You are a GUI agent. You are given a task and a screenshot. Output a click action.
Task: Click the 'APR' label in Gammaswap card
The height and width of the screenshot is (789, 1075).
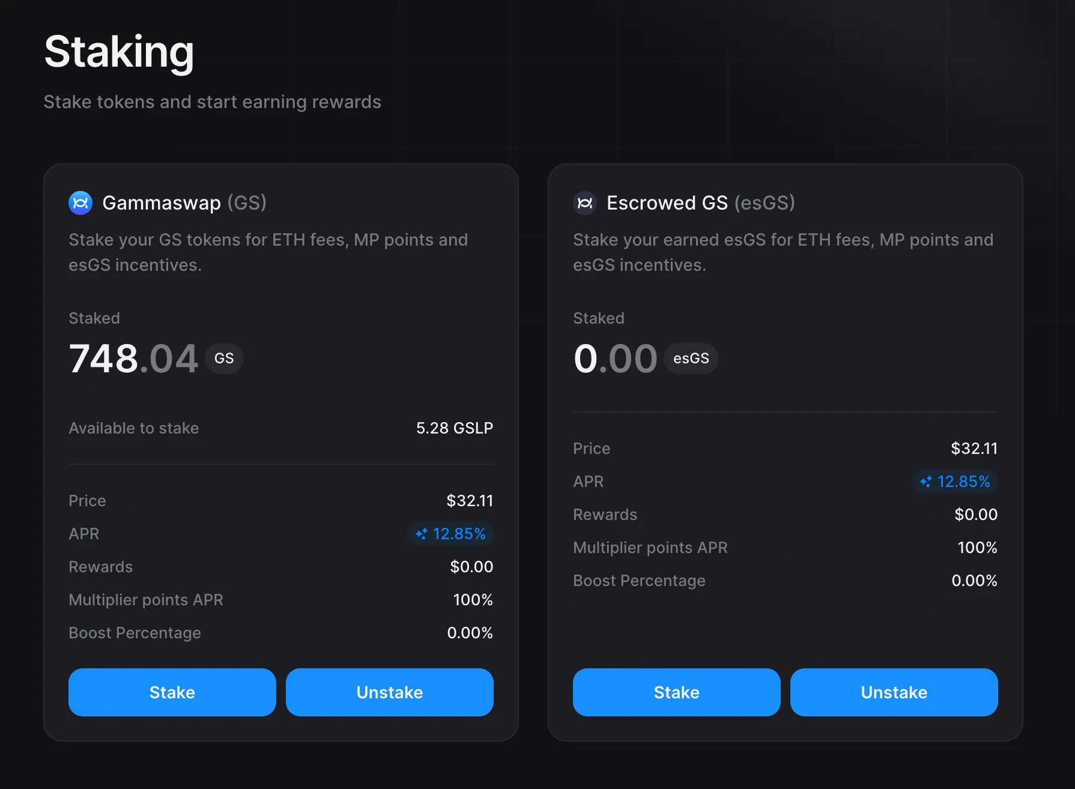(84, 534)
